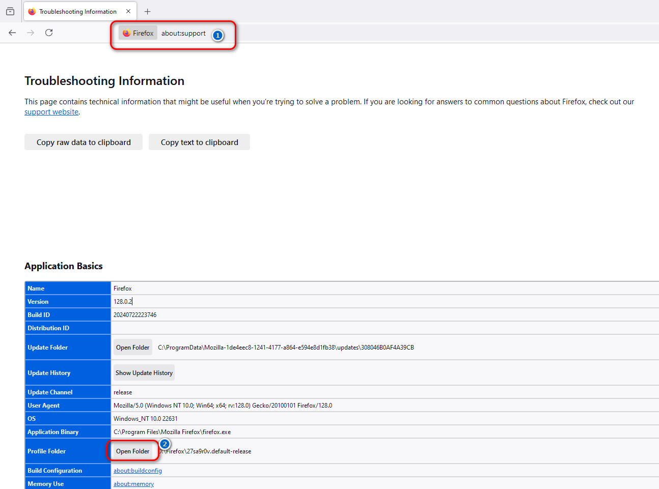Open the Firefox View tab list icon
659x489 pixels.
pyautogui.click(x=10, y=11)
